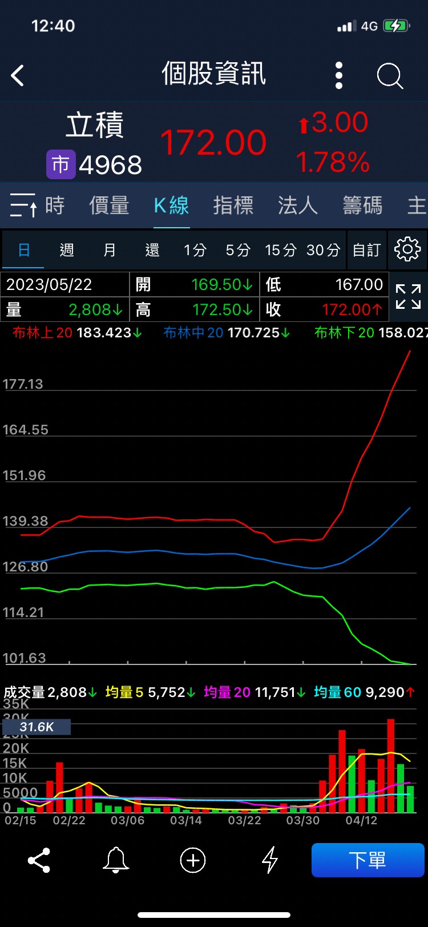Image resolution: width=428 pixels, height=927 pixels.
Task: Select the 週 weekly period
Action: tap(67, 250)
